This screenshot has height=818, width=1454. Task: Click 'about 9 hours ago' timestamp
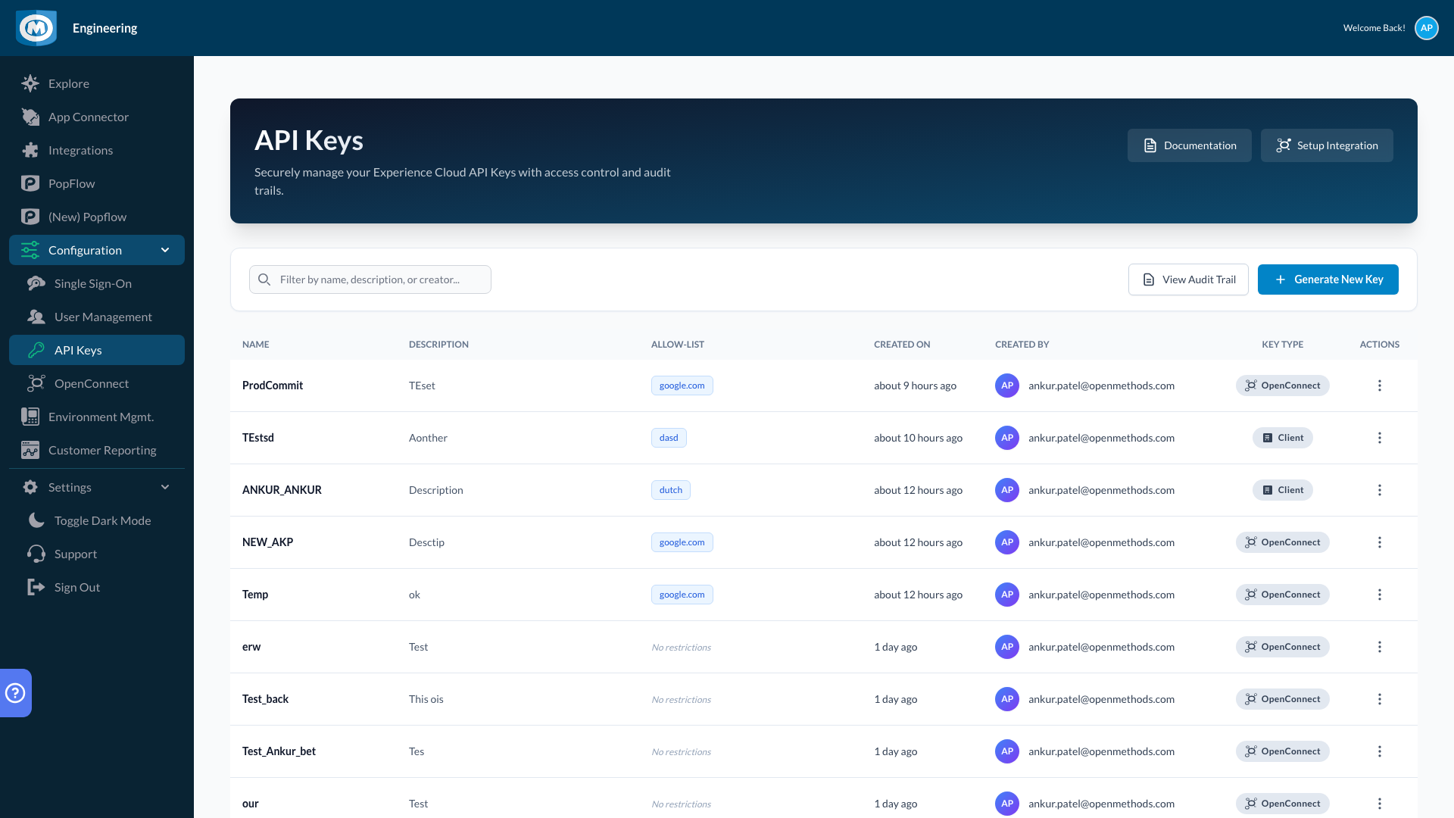(915, 386)
